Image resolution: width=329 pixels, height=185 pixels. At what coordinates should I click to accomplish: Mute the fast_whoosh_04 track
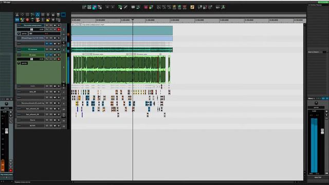55,115
